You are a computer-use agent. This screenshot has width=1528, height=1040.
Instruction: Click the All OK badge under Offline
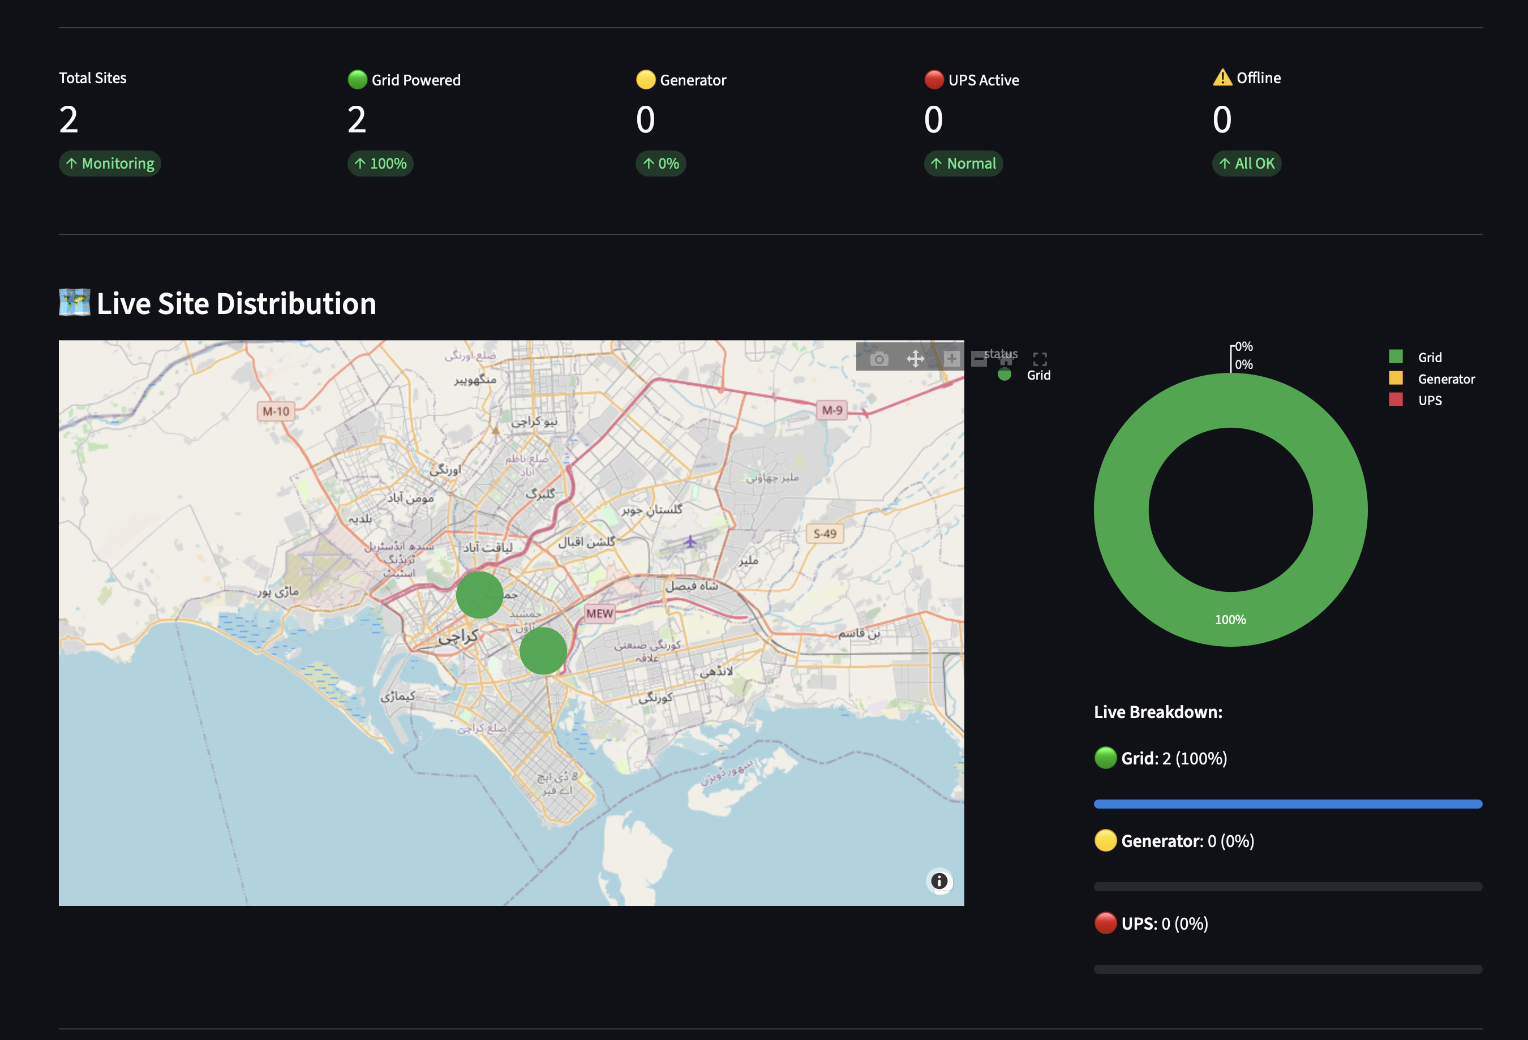1246,164
